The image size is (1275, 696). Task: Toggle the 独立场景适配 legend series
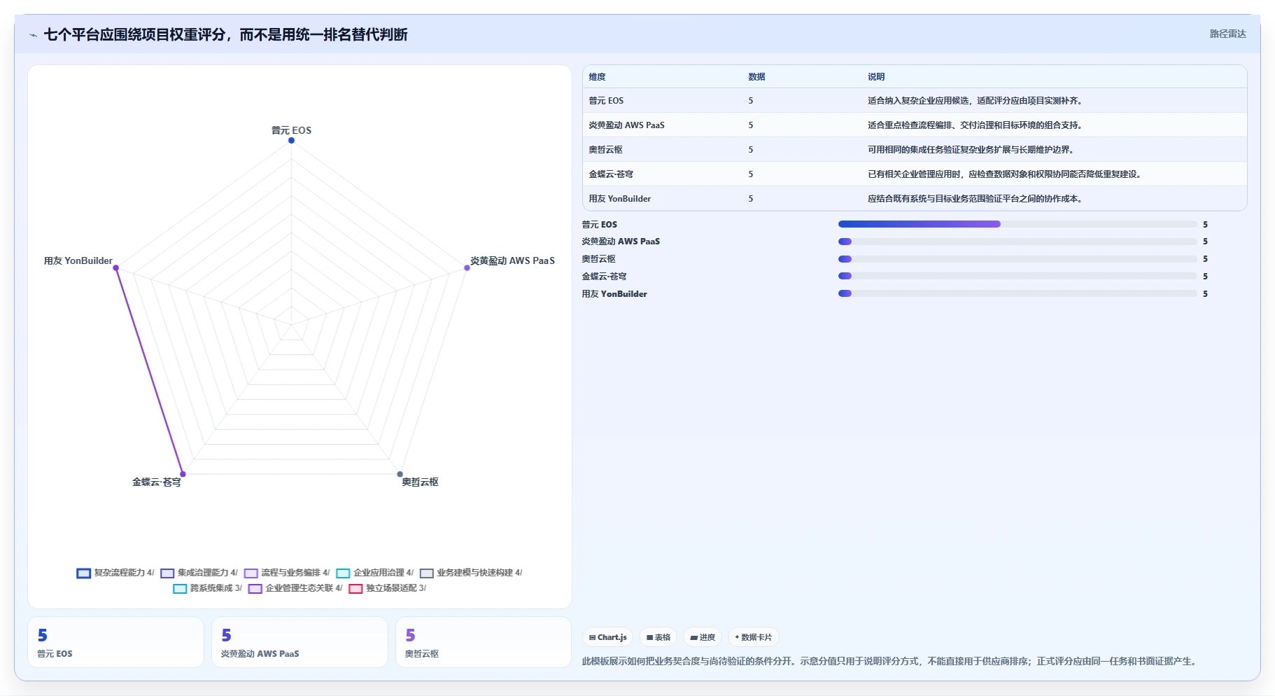click(x=388, y=588)
